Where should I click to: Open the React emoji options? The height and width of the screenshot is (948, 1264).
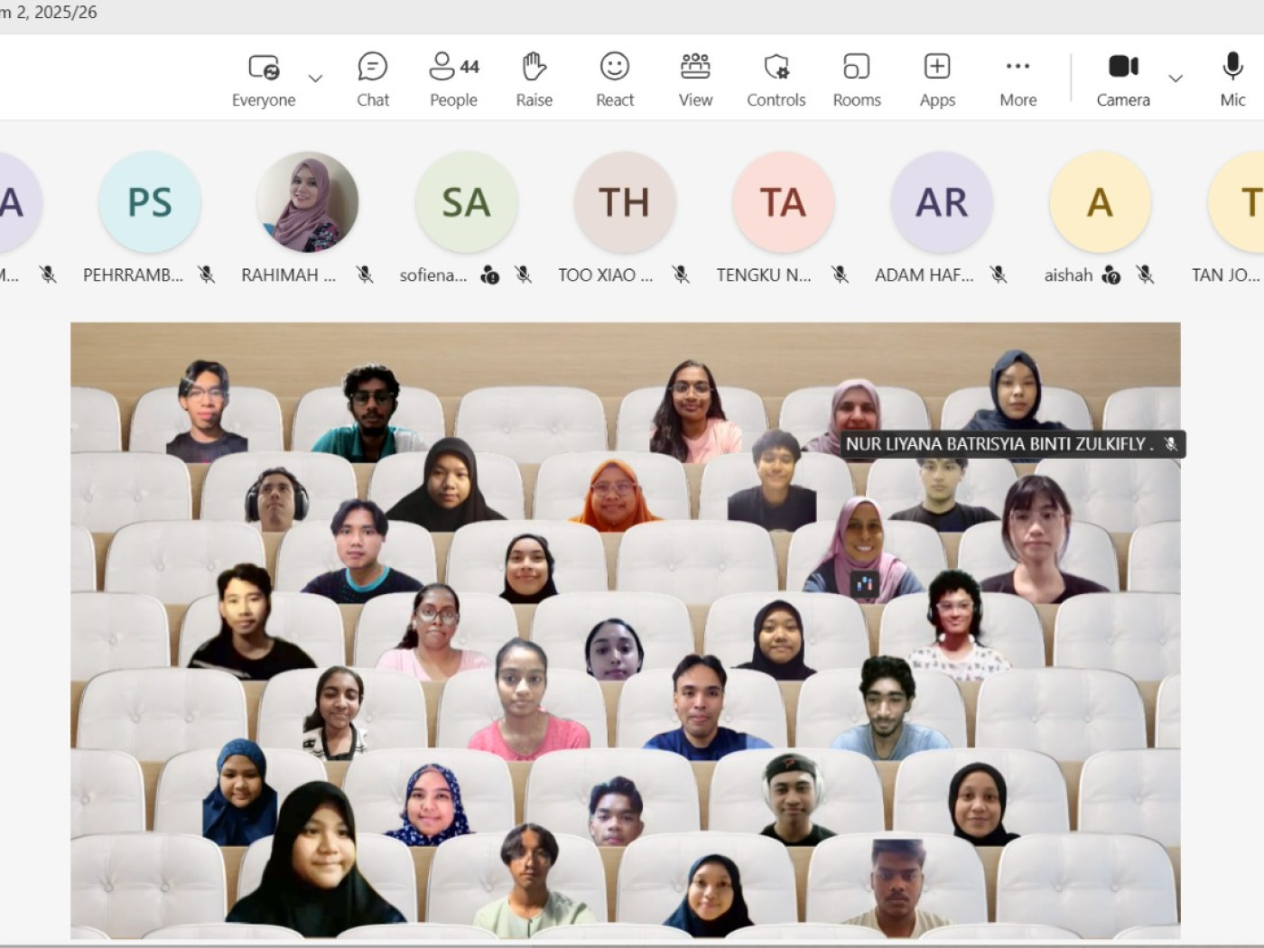coord(615,79)
